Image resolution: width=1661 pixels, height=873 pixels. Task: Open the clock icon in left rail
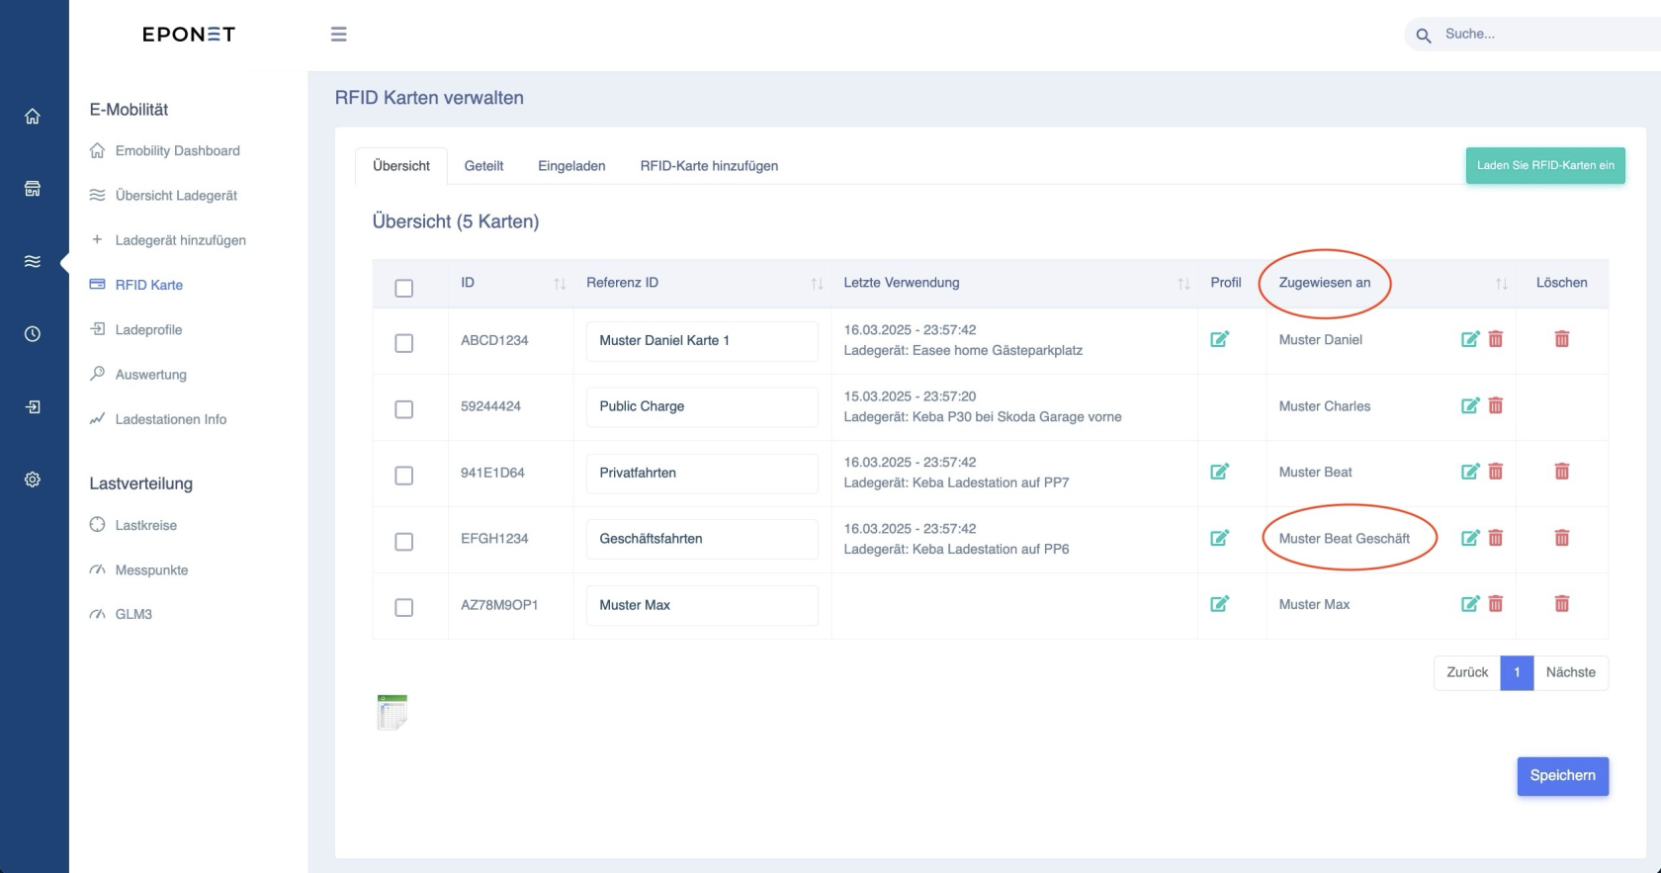click(x=33, y=334)
